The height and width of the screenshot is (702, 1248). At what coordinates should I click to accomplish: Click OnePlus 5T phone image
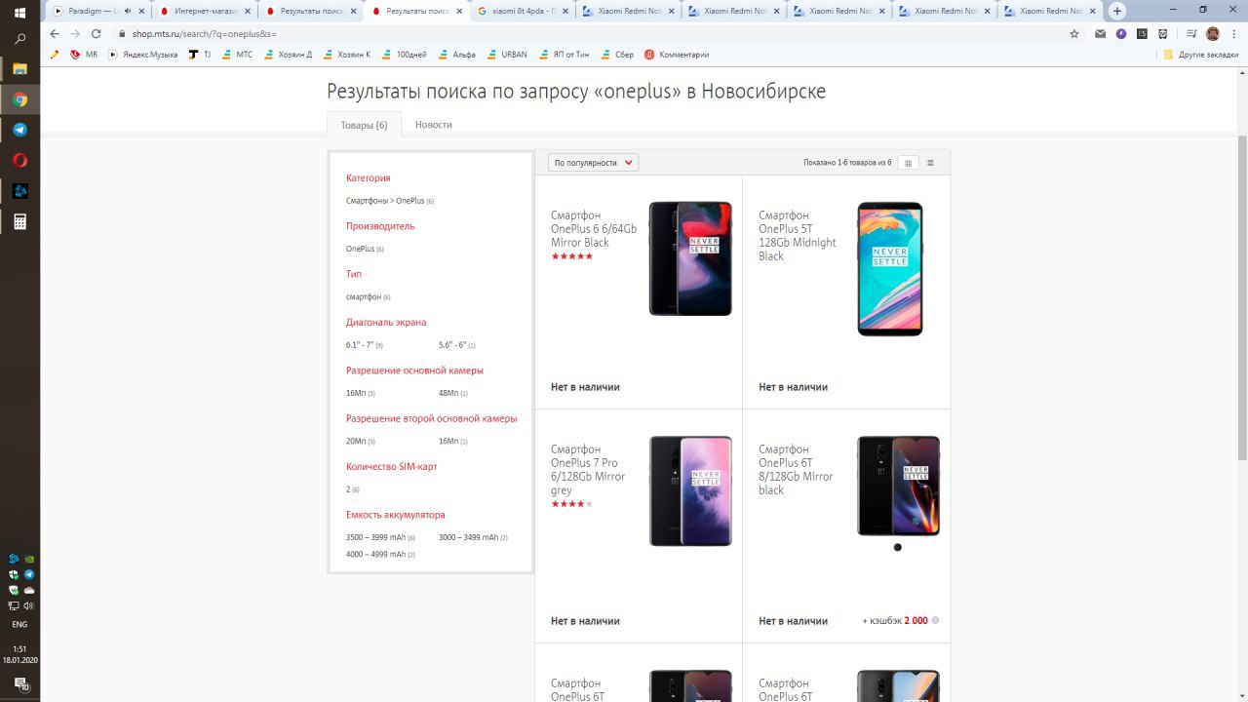pos(889,269)
